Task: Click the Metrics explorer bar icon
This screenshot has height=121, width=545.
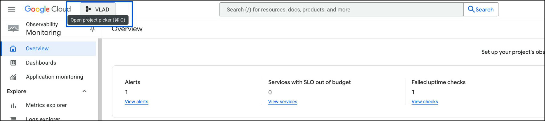Action: point(13,105)
